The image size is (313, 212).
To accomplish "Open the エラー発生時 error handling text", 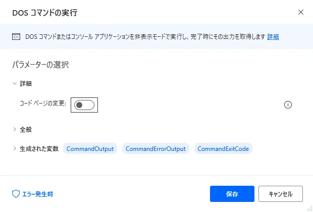I will 37,194.
